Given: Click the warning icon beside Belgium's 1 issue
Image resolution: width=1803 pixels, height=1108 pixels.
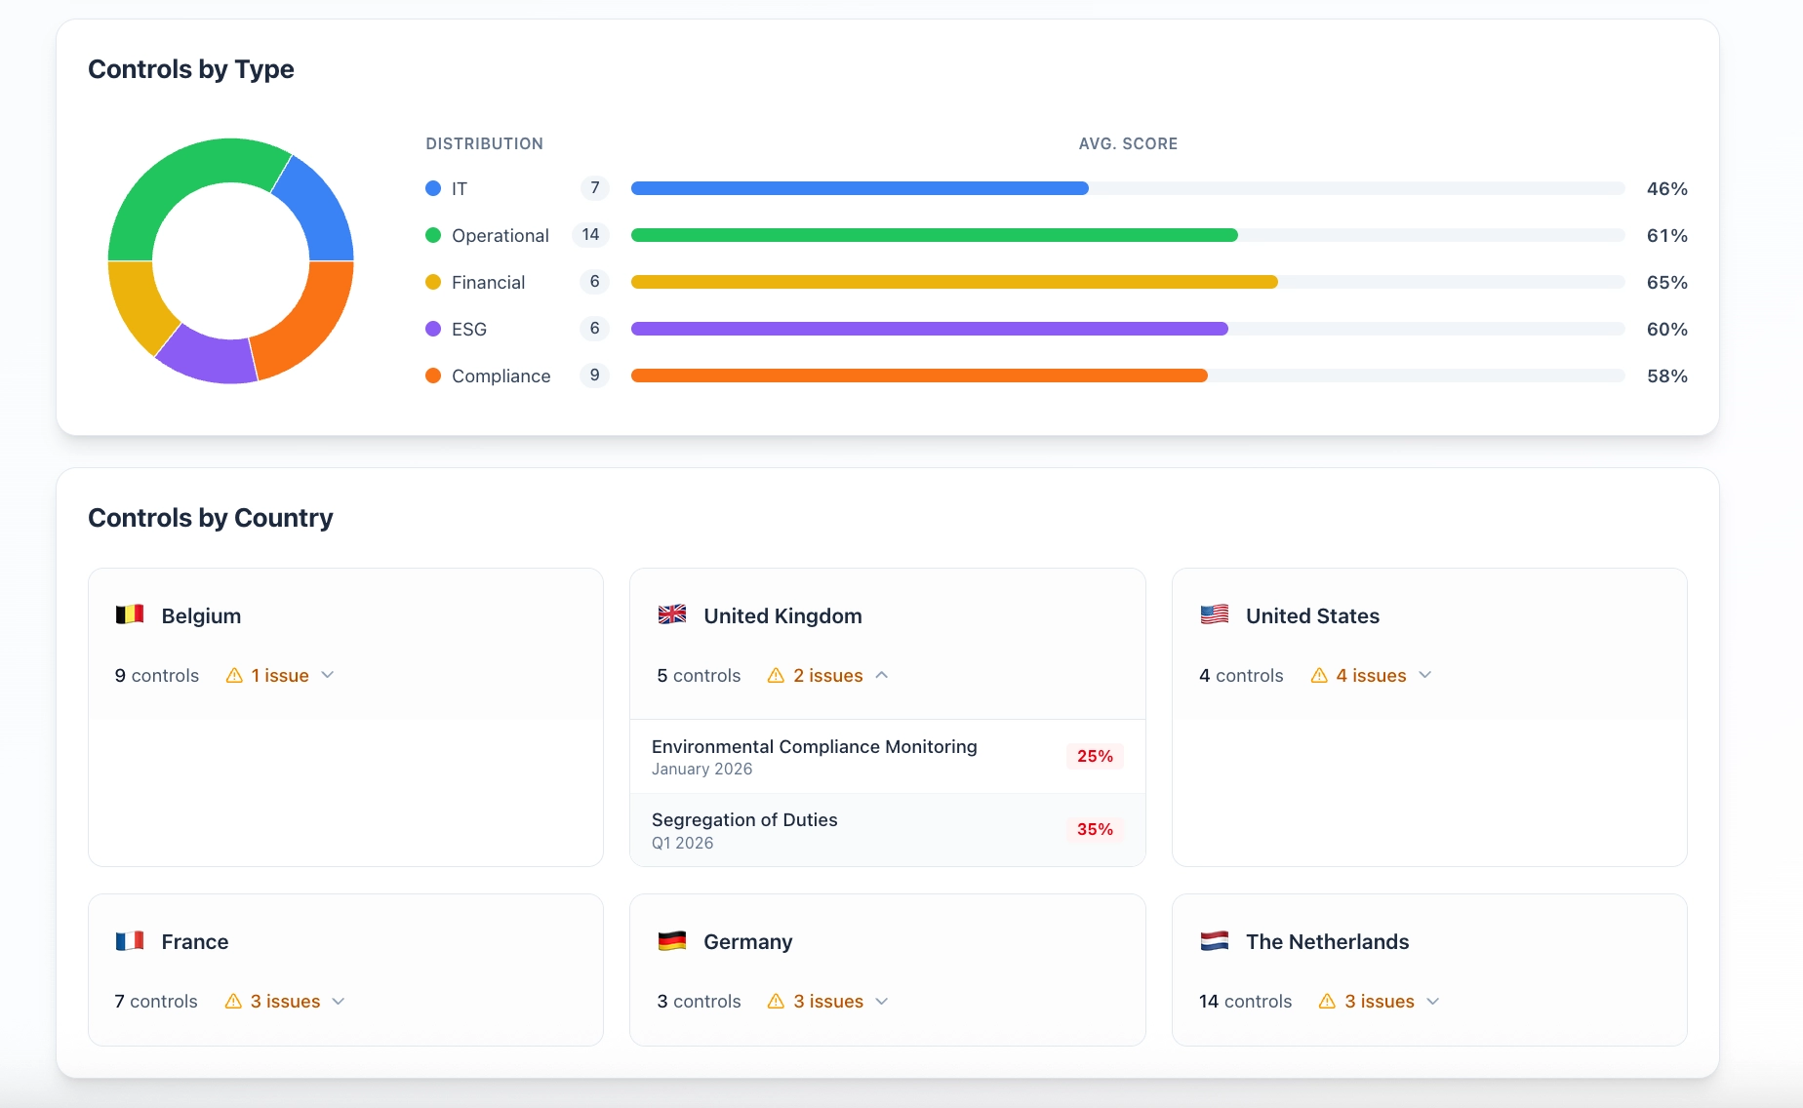Looking at the screenshot, I should tap(233, 675).
